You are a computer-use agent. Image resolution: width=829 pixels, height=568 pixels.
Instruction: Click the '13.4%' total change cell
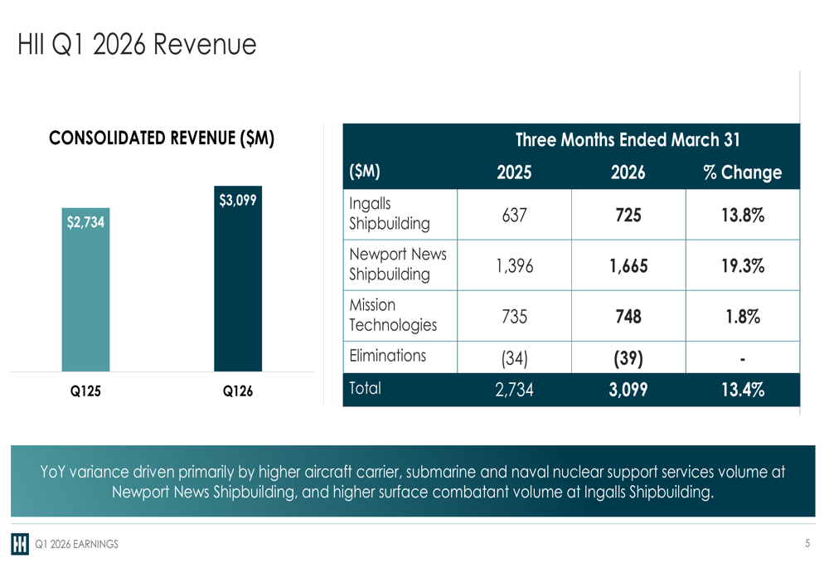pyautogui.click(x=743, y=390)
